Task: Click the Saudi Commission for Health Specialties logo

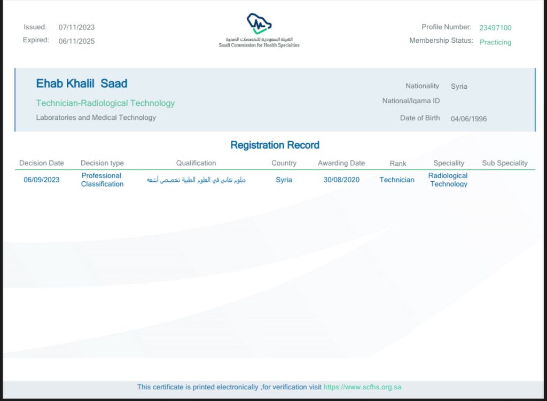Action: (259, 30)
